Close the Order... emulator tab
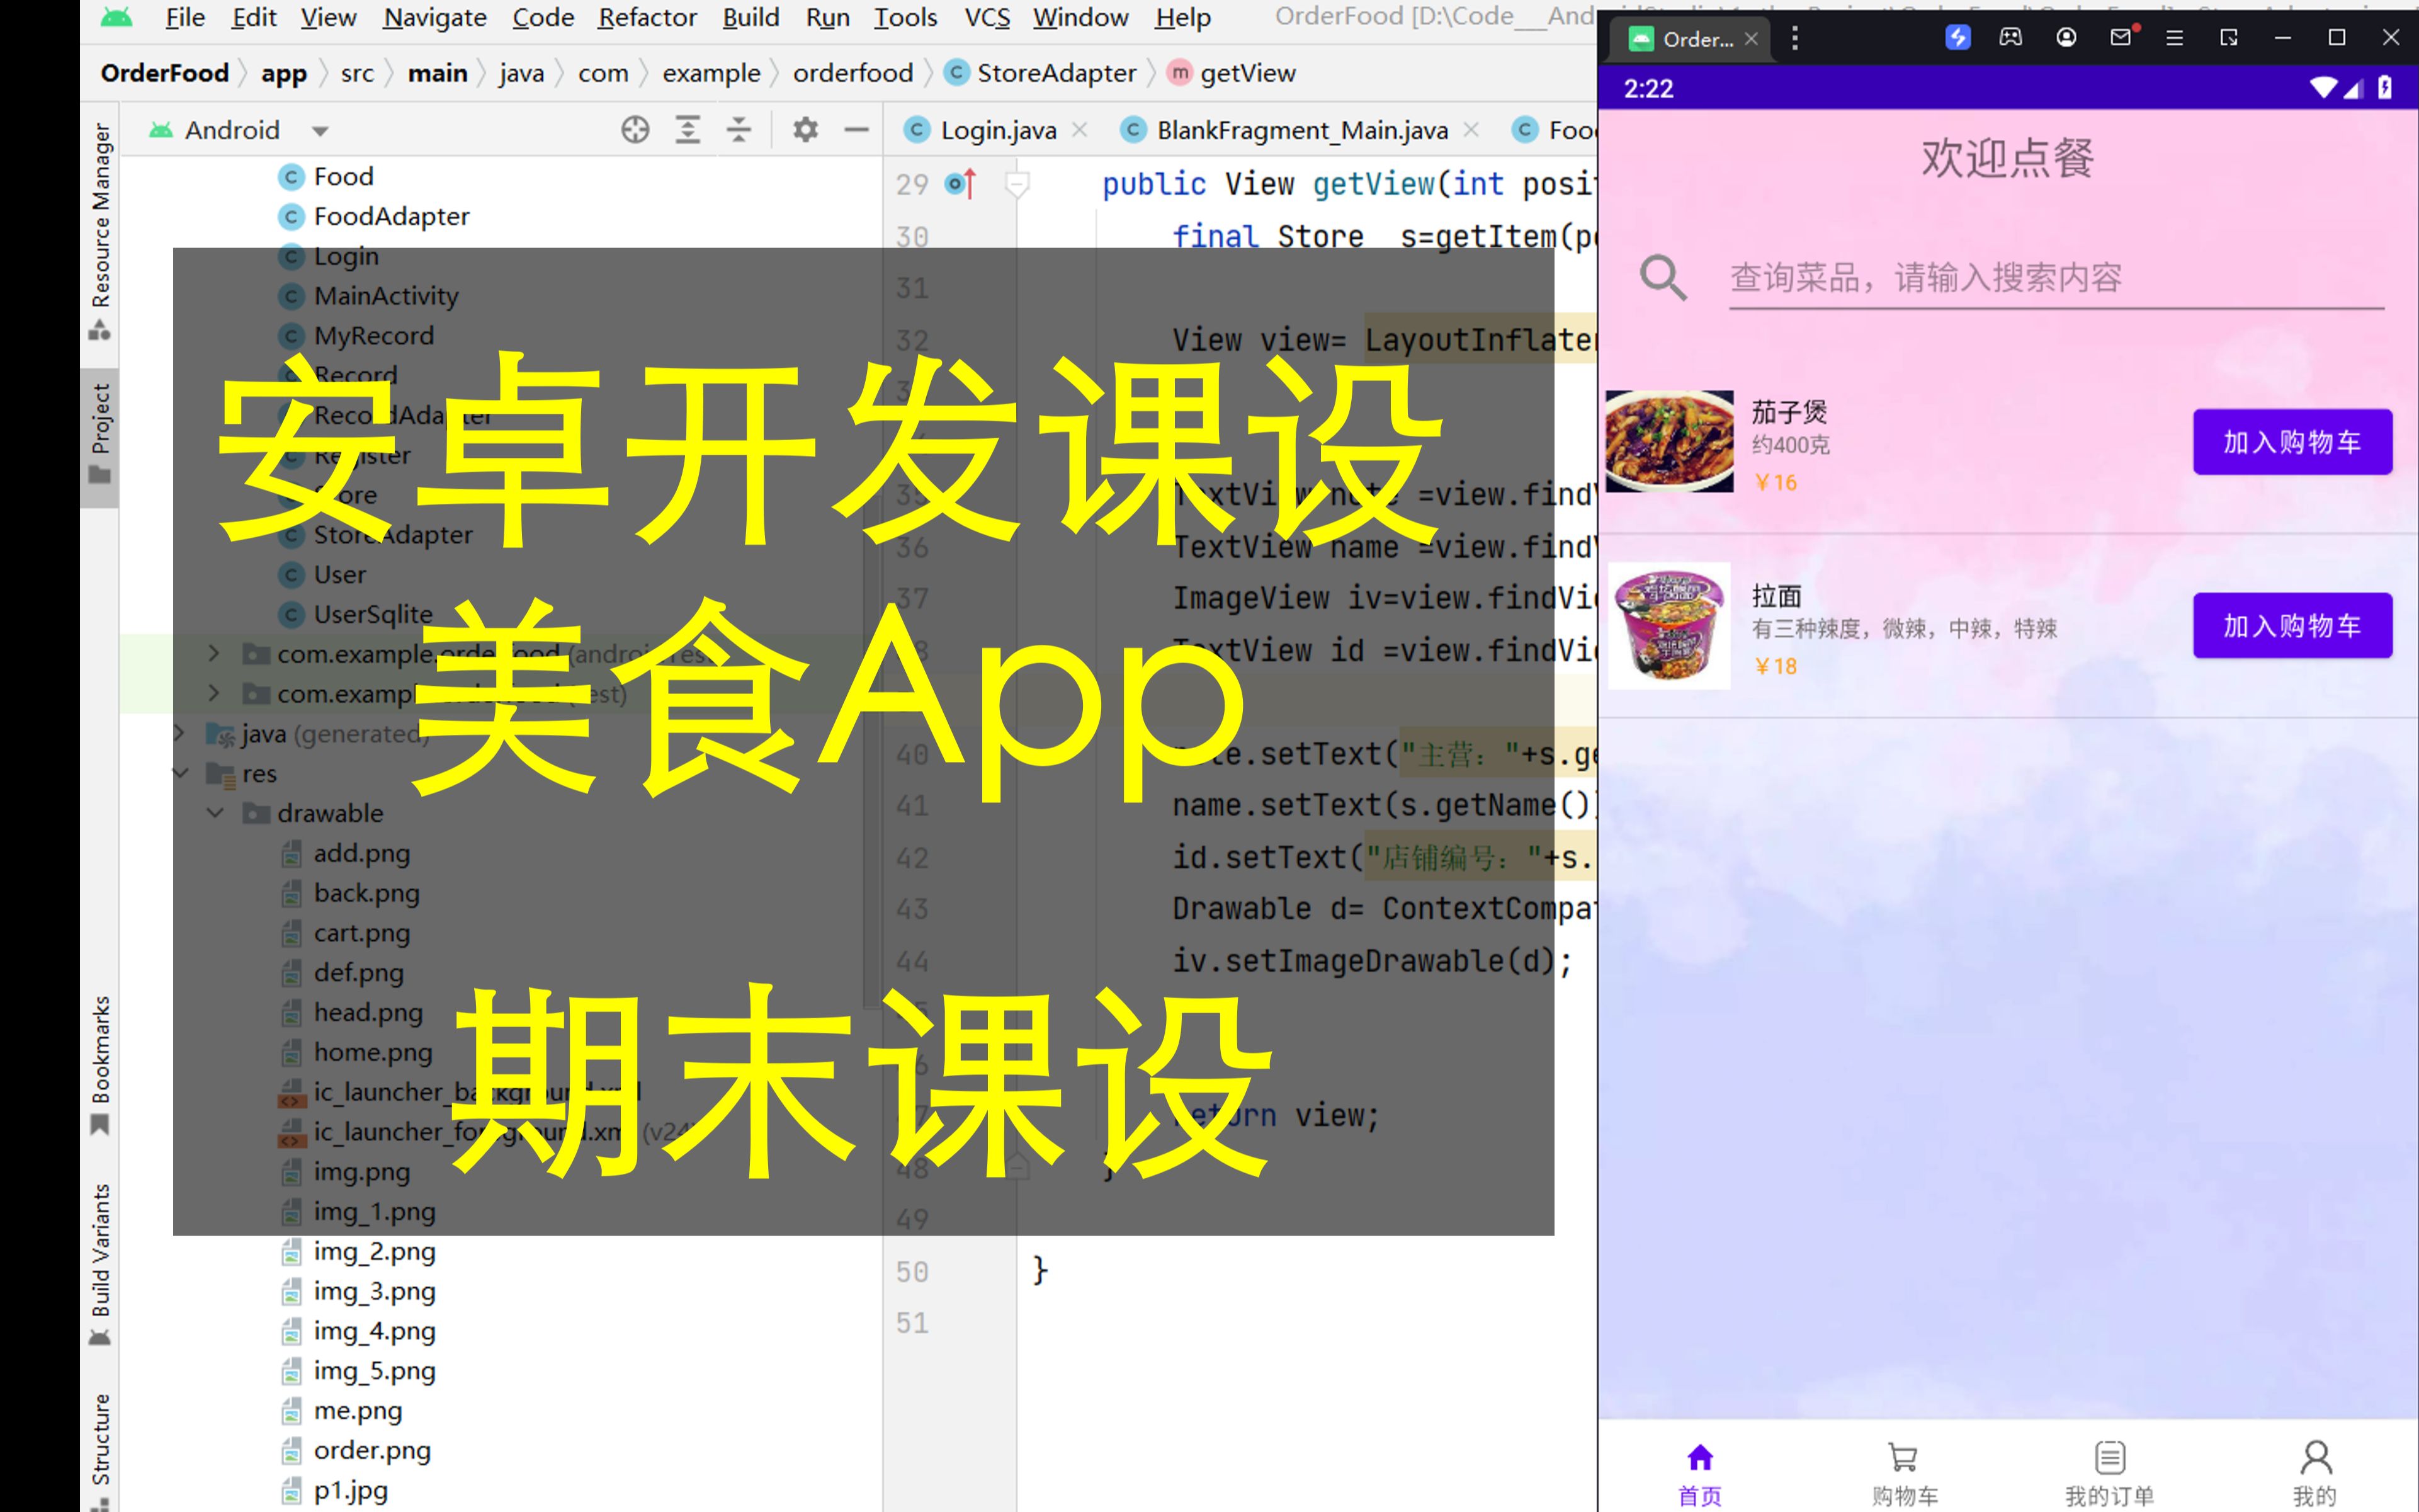Viewport: 2419px width, 1512px height. coord(1751,39)
